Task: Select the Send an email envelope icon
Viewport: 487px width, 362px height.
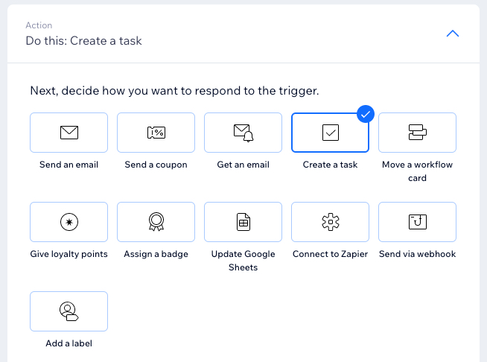Action: click(69, 133)
